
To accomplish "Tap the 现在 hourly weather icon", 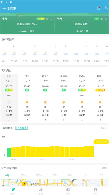I will click(4, 53).
